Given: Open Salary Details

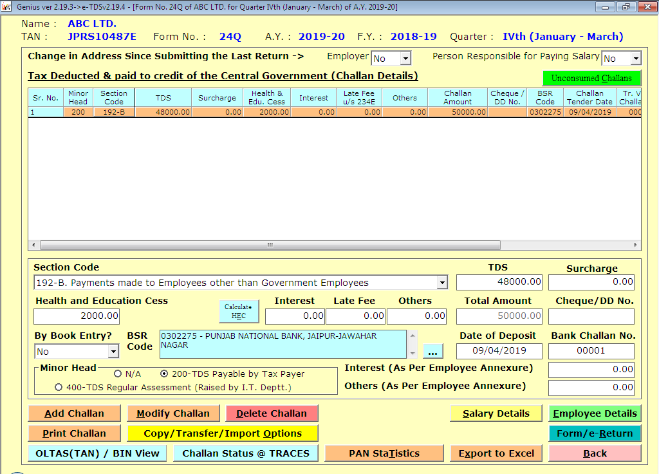Looking at the screenshot, I should pos(496,413).
